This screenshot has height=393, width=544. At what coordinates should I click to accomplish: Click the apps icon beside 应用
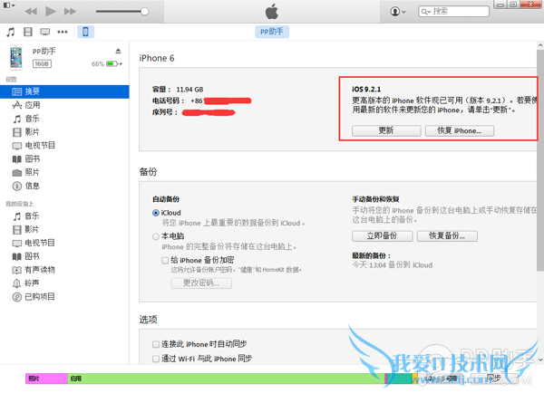(17, 105)
